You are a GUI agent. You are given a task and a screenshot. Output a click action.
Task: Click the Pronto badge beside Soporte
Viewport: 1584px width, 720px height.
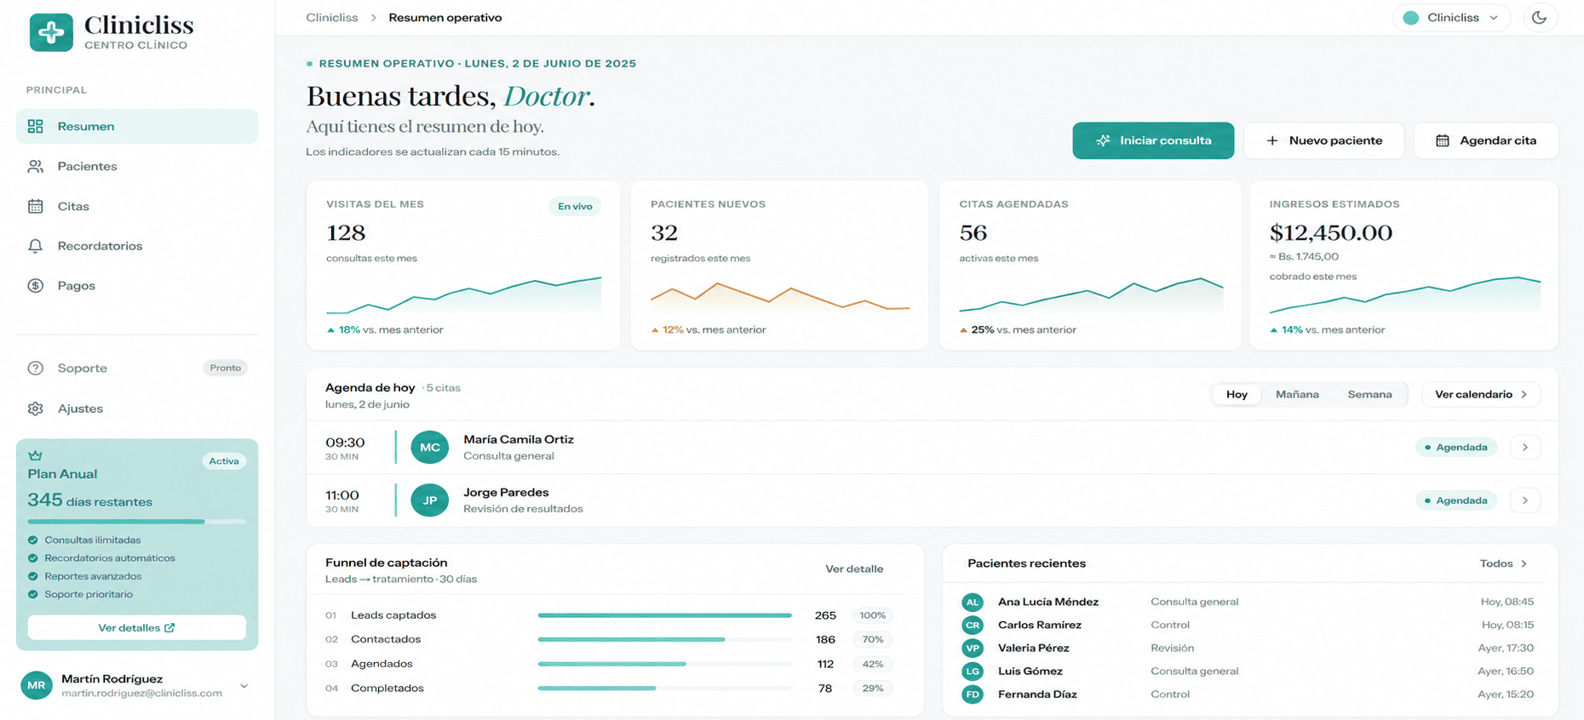pos(226,368)
